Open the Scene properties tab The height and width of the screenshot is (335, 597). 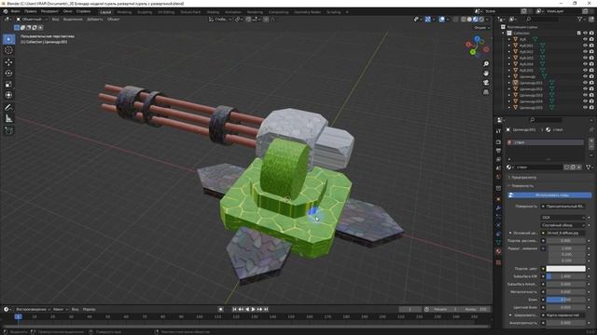[x=498, y=168]
